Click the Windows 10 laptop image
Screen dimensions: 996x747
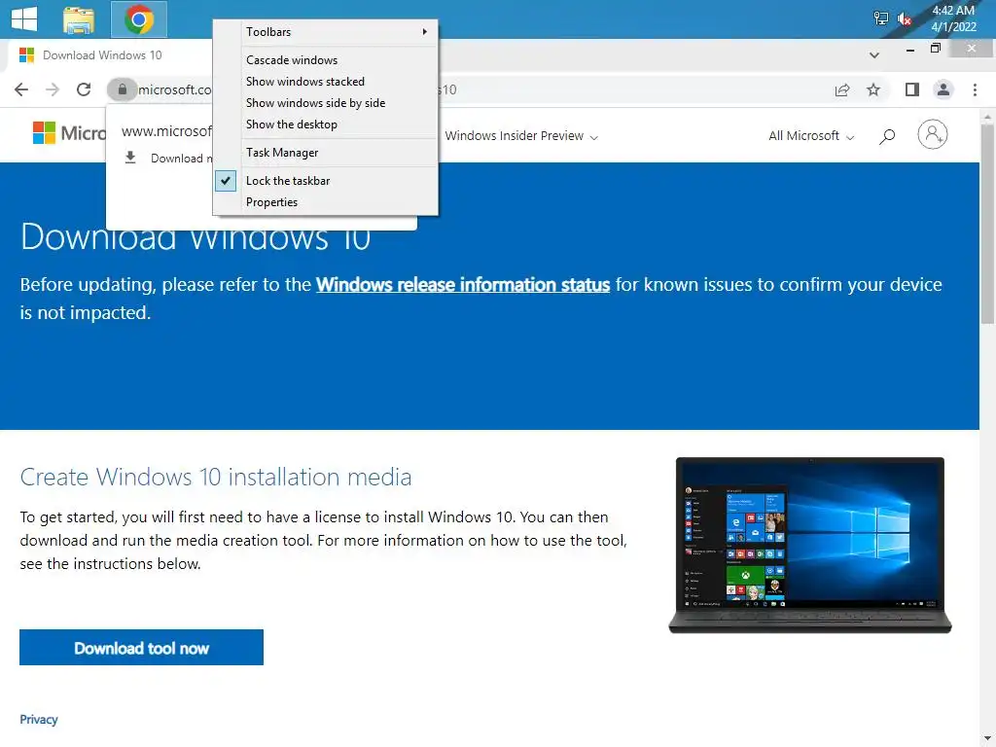tap(810, 545)
